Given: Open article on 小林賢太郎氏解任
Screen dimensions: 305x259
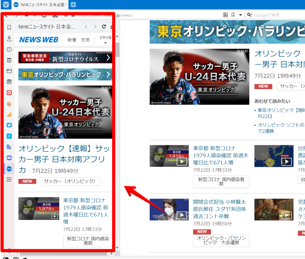Looking at the screenshot, I should (220, 209).
